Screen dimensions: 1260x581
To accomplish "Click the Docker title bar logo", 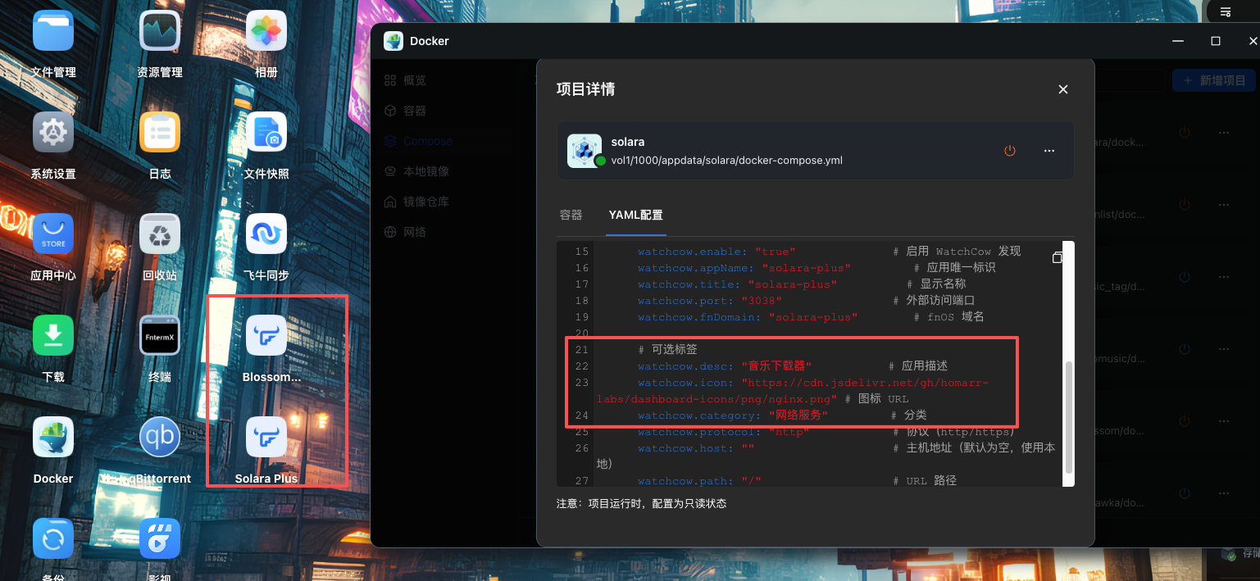I will point(393,41).
